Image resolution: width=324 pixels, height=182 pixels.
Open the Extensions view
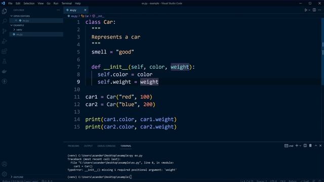[5, 51]
